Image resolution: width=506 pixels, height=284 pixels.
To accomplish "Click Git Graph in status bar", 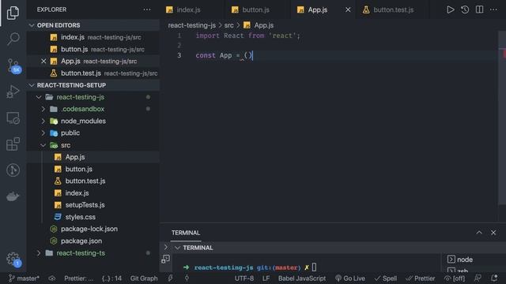I will coord(144,278).
